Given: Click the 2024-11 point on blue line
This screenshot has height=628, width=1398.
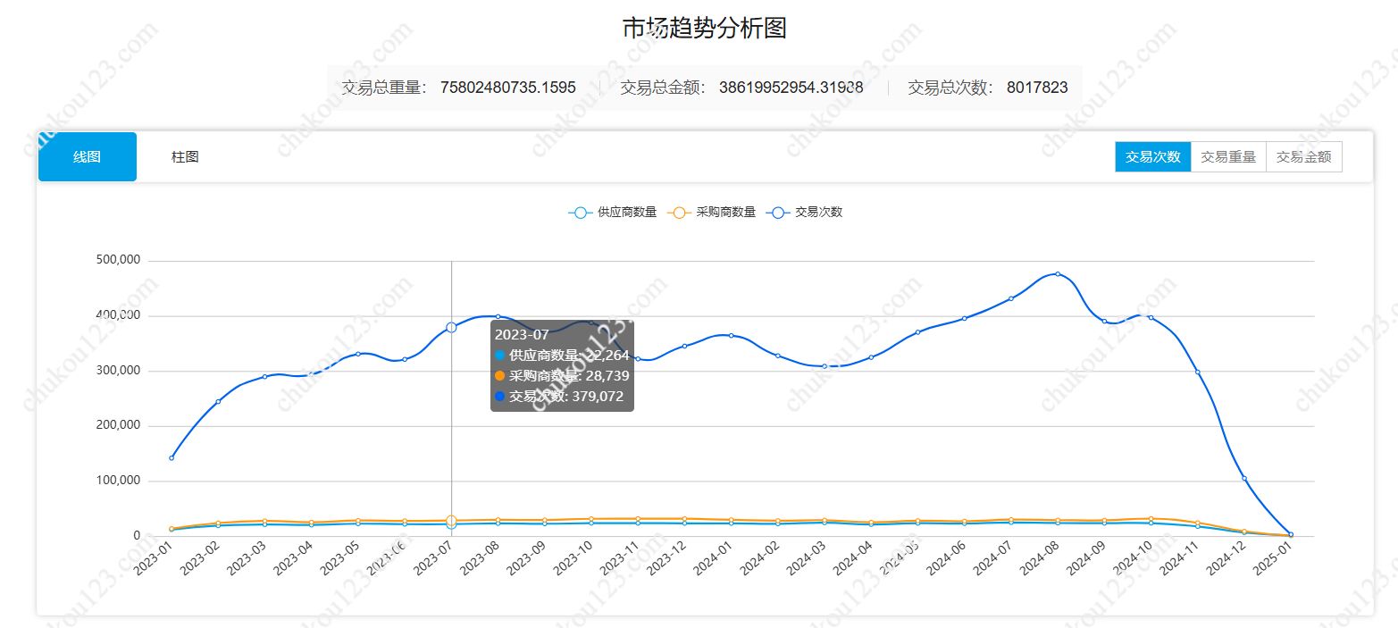Looking at the screenshot, I should tap(1198, 373).
